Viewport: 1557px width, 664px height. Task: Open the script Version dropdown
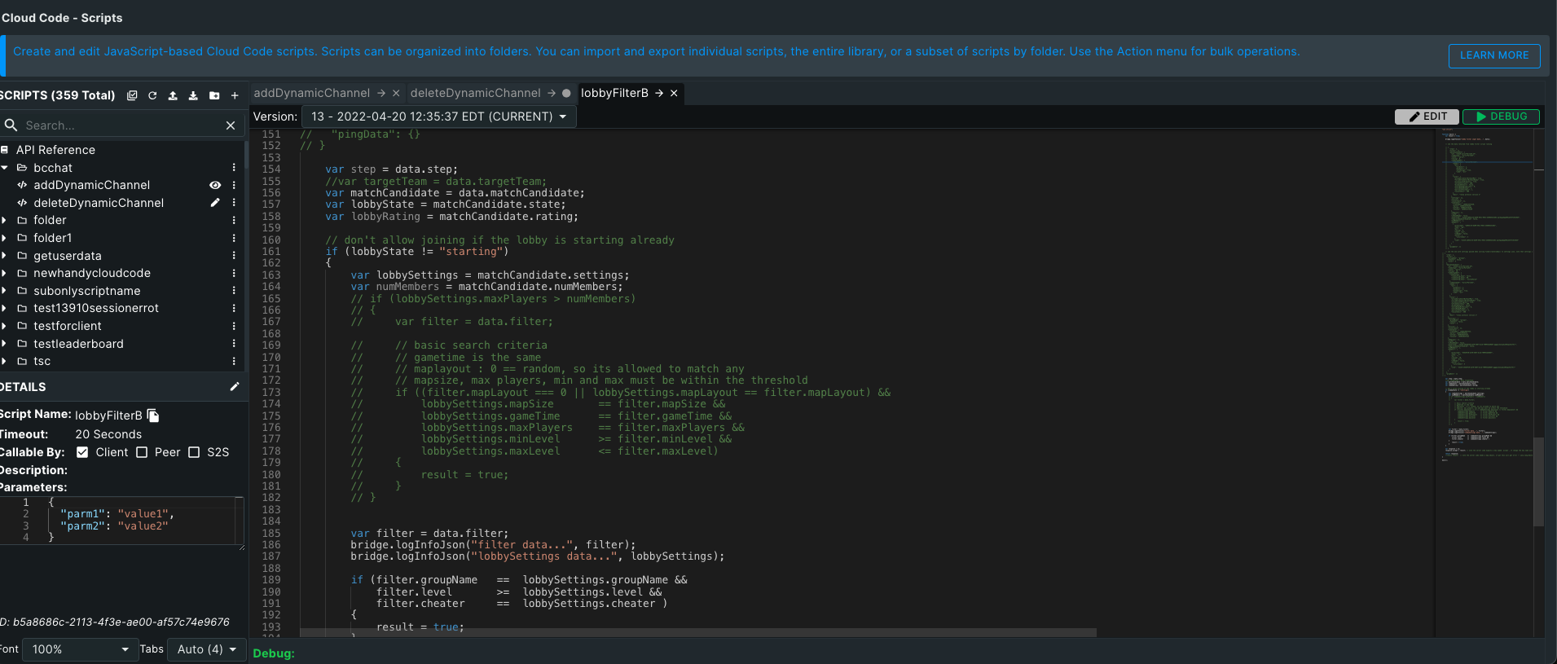(439, 117)
